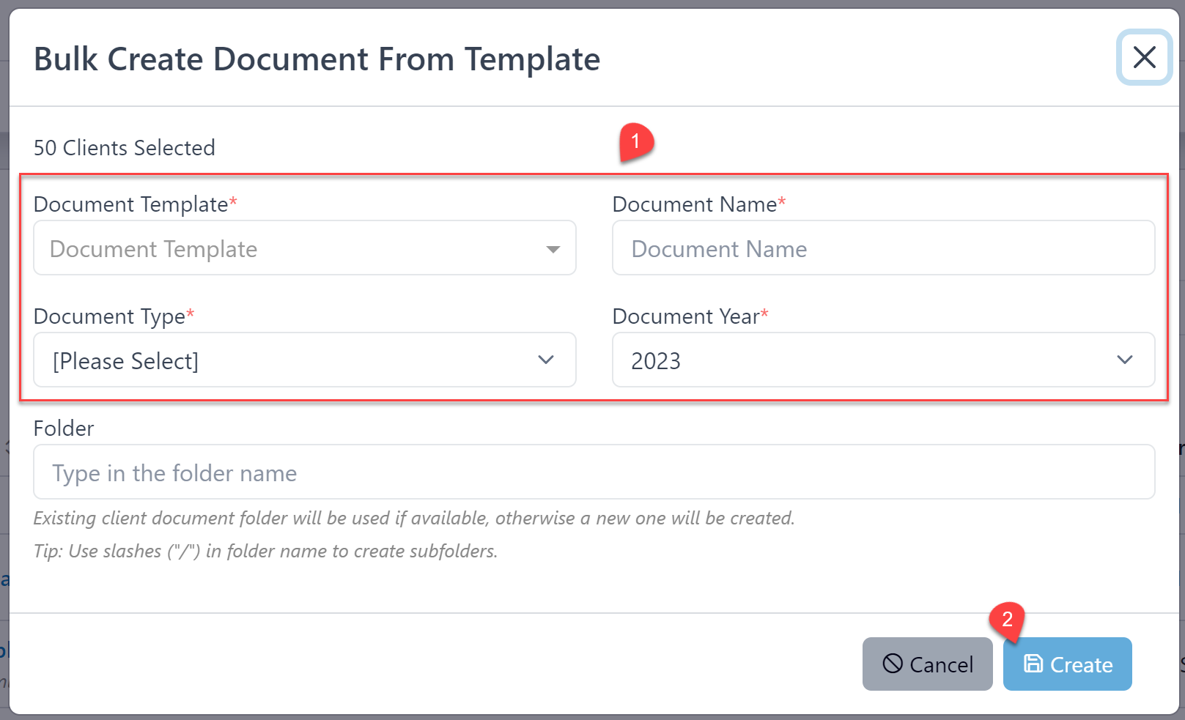Click the 50 Clients Selected text
Viewport: 1185px width, 720px height.
[x=124, y=147]
